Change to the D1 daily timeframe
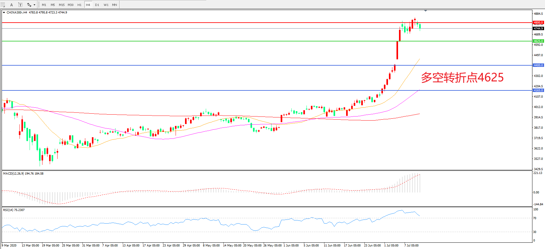Image resolution: width=545 pixels, height=249 pixels. (97, 5)
